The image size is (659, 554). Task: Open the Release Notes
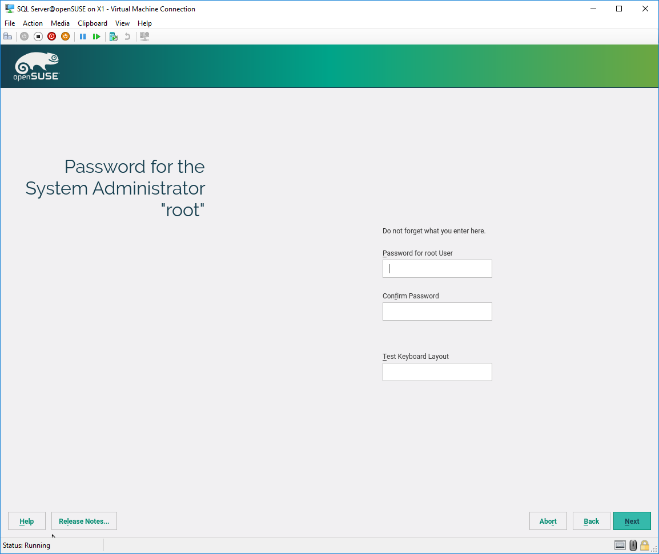[x=84, y=521]
